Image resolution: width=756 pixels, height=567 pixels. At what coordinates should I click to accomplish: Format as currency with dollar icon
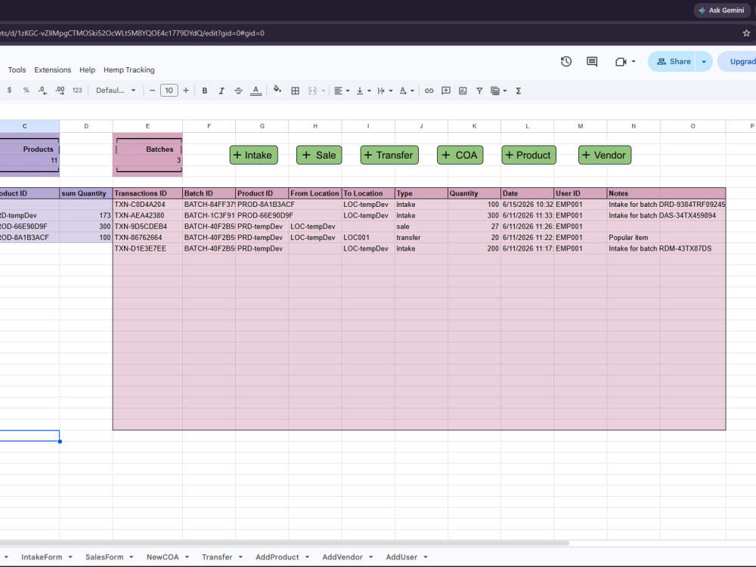coord(9,91)
